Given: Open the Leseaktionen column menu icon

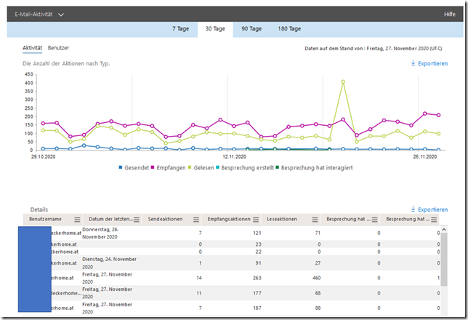Looking at the screenshot, I should pos(315,220).
